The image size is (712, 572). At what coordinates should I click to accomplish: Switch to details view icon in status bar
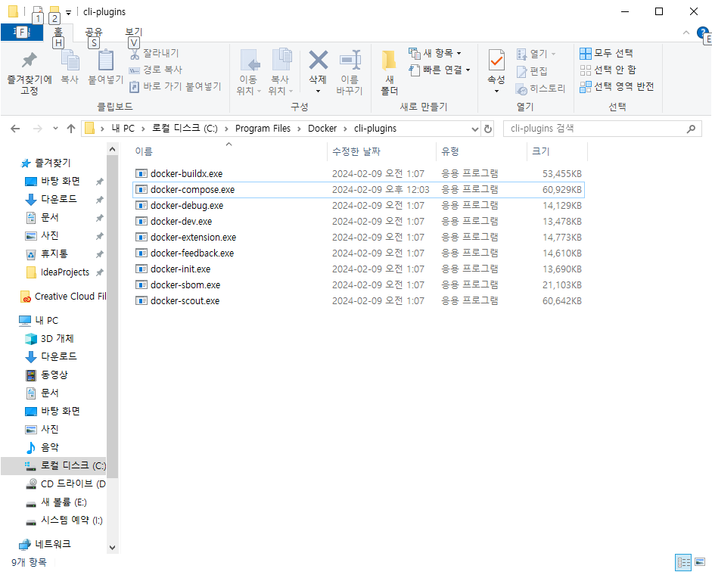coord(683,562)
